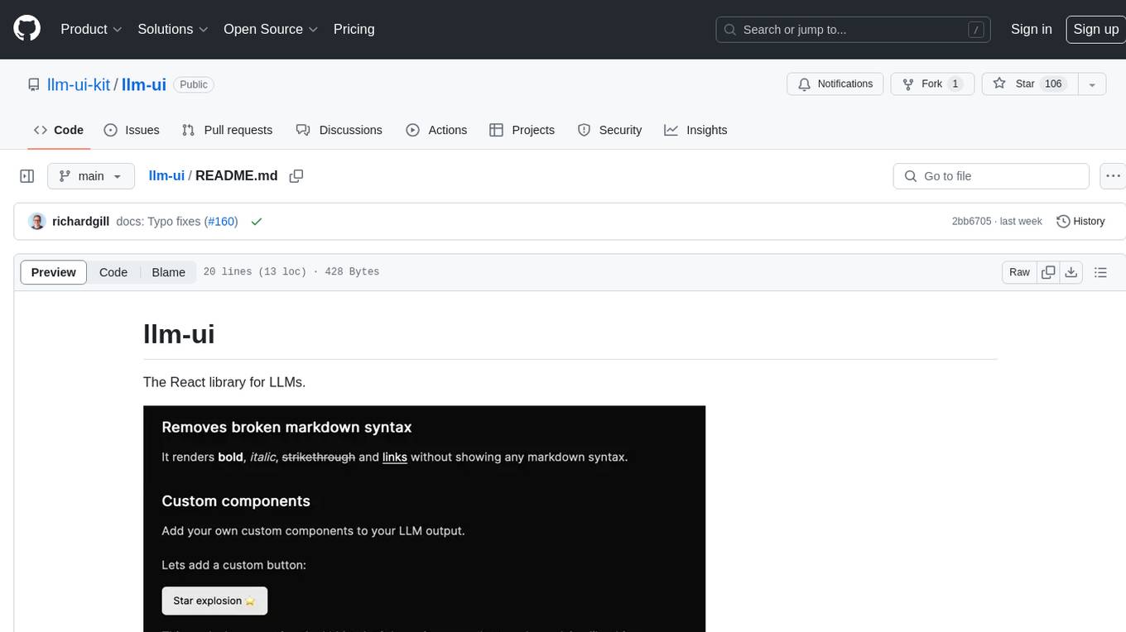The height and width of the screenshot is (632, 1126).
Task: Expand the Open Source menu
Action: 271,29
